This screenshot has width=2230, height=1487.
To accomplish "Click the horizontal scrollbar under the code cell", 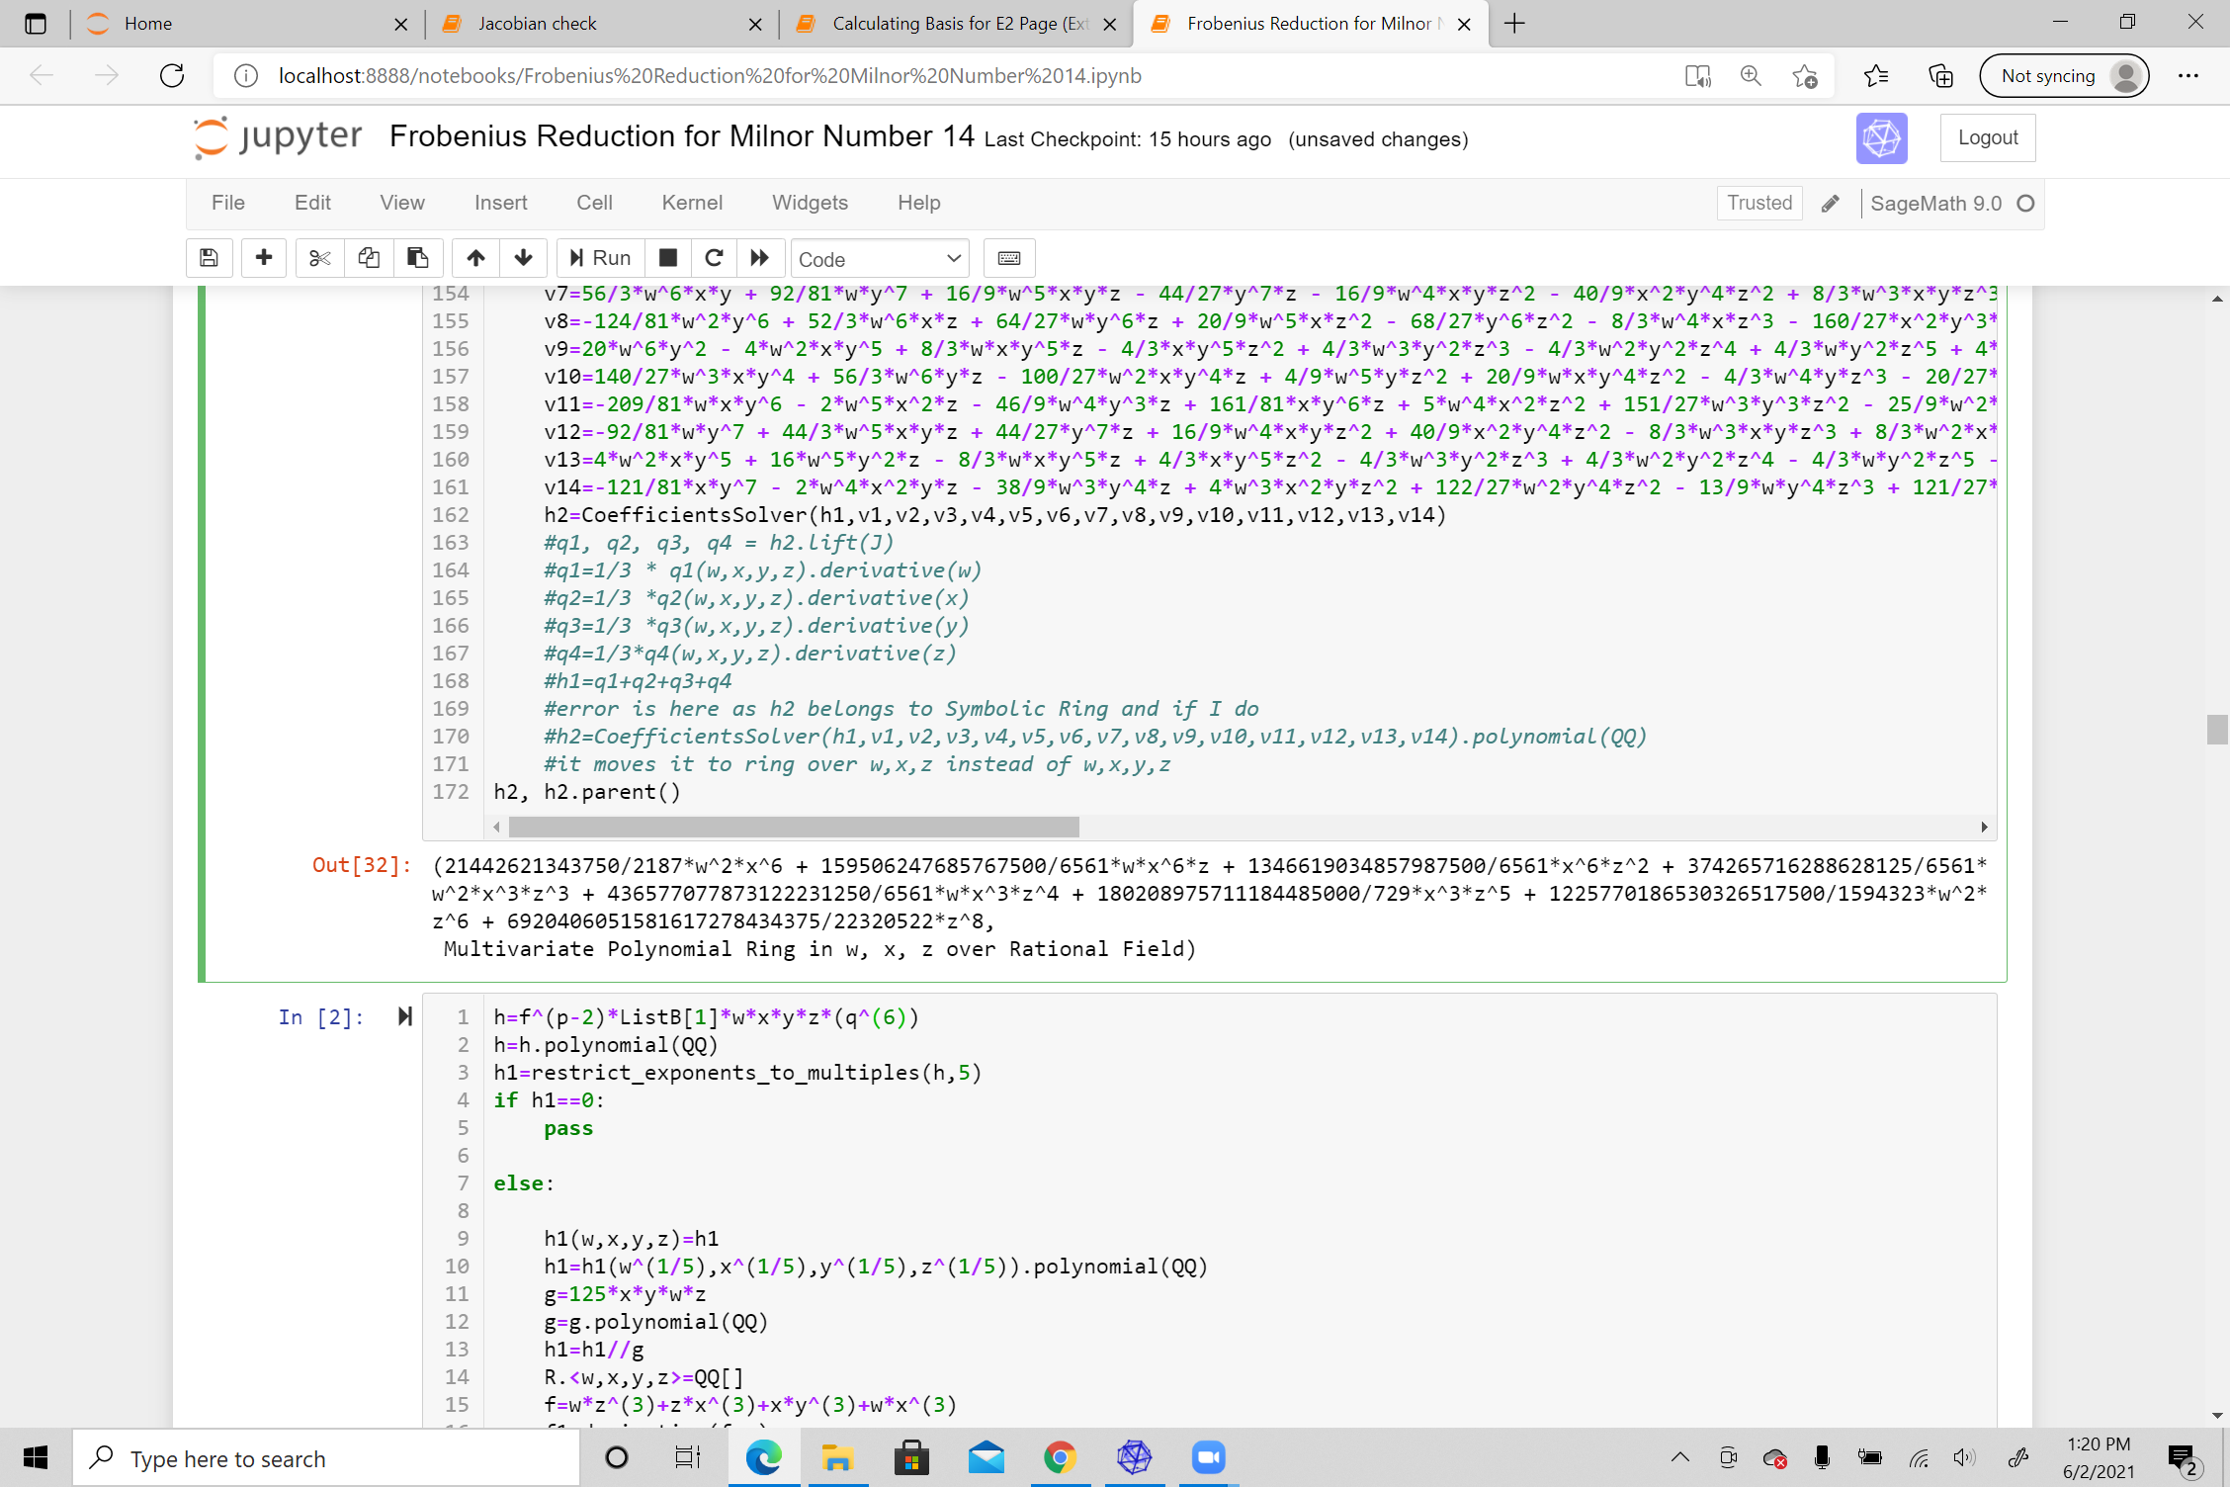I will point(793,827).
